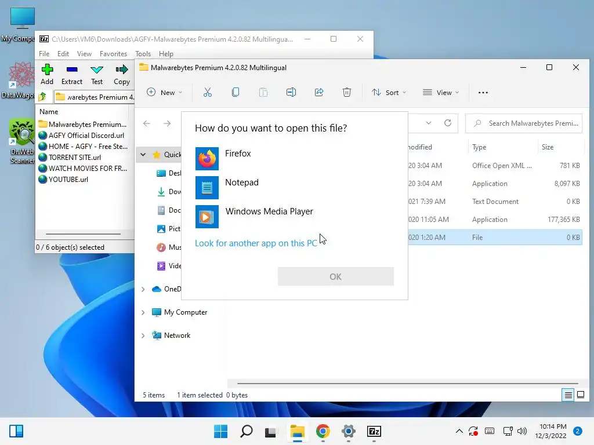The image size is (594, 445).
Task: Click the Type column header
Action: coord(479,147)
